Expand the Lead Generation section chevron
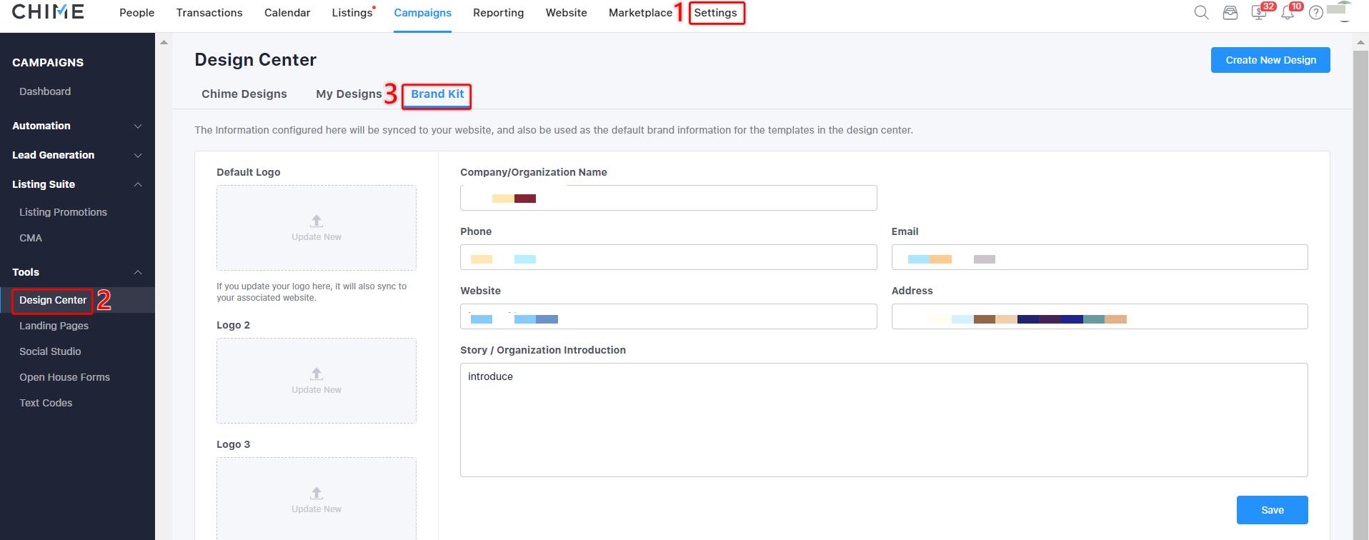Viewport: 1369px width, 540px height. pyautogui.click(x=138, y=156)
